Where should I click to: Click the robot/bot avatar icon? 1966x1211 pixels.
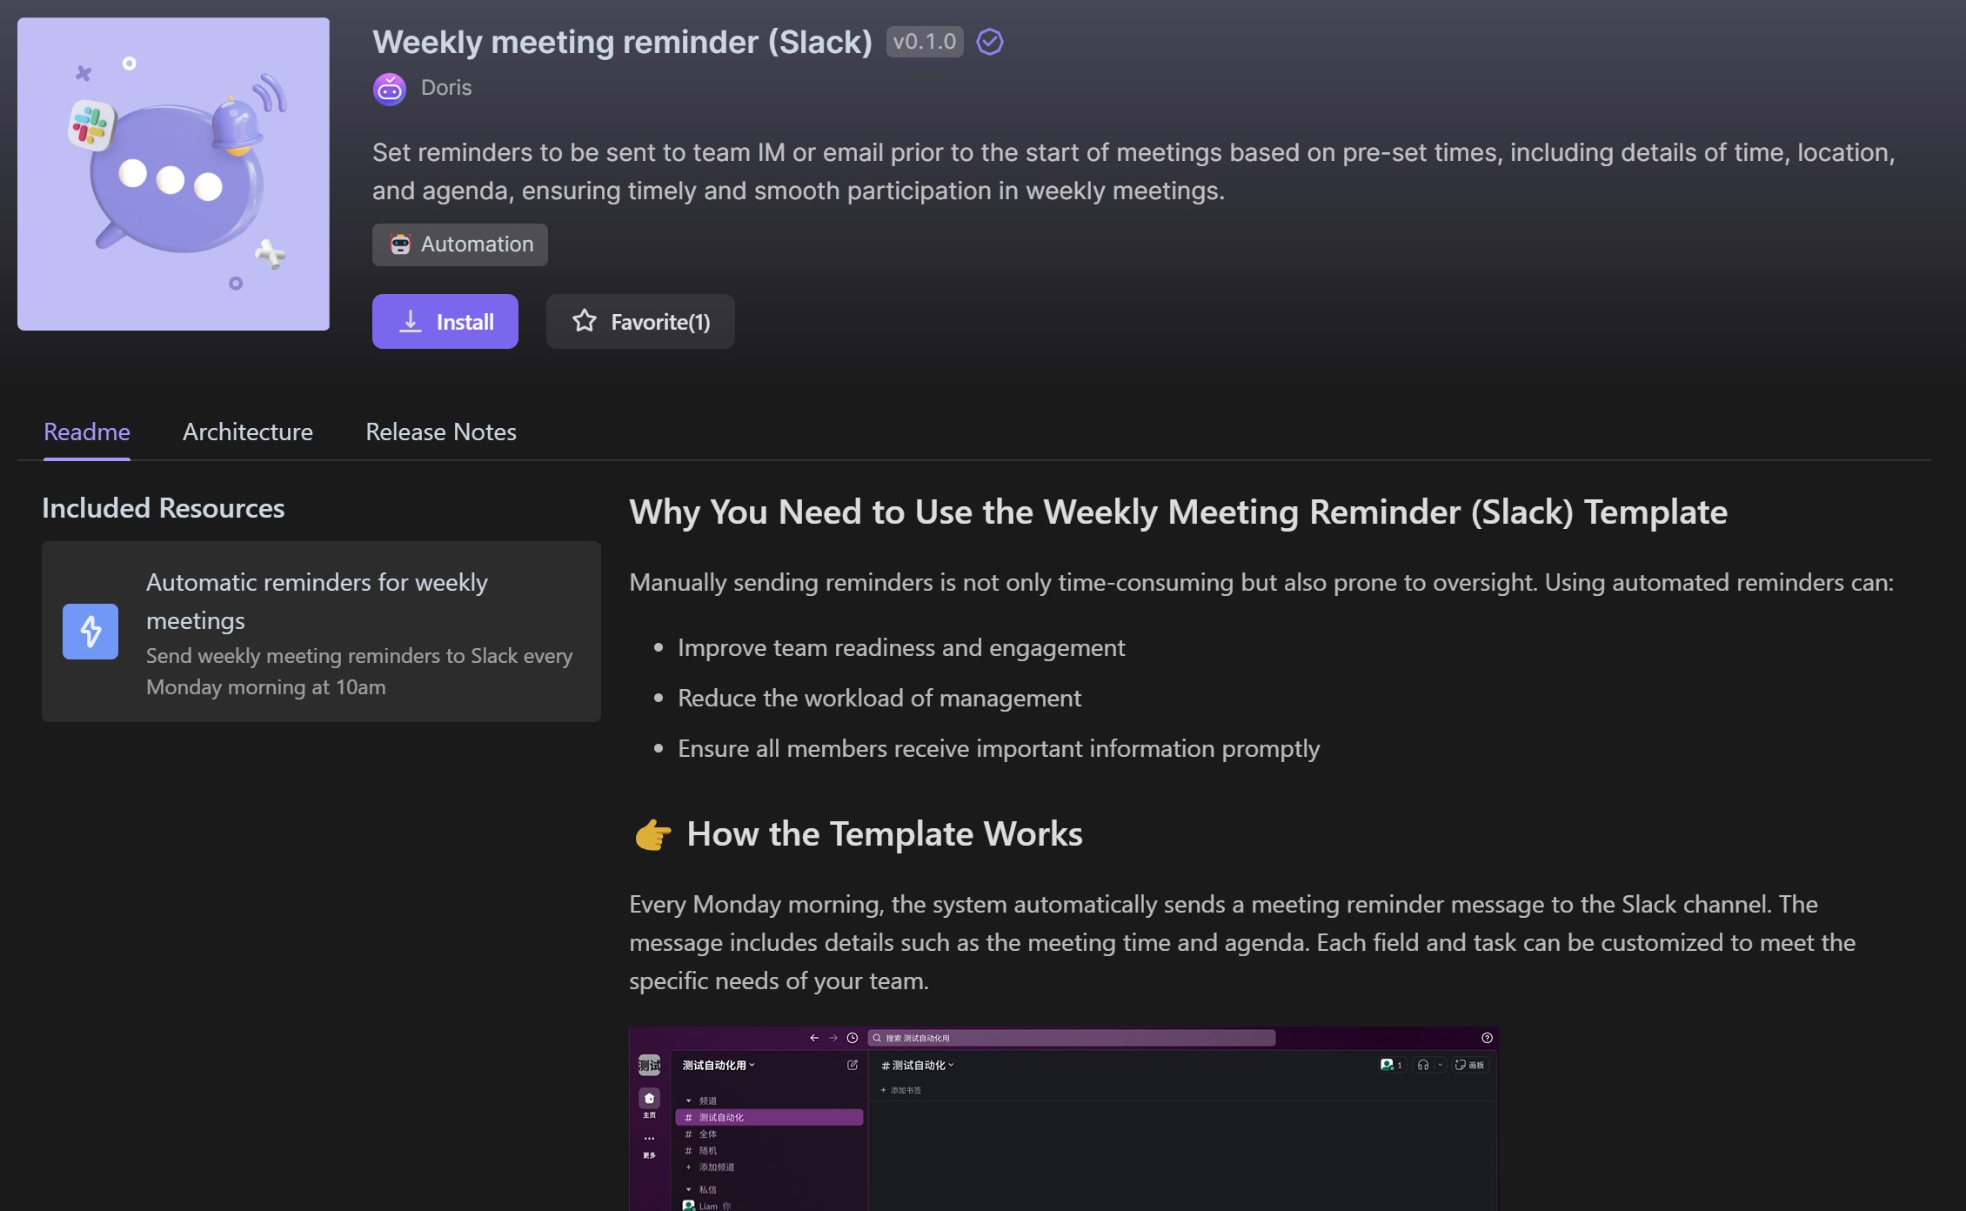(x=389, y=86)
